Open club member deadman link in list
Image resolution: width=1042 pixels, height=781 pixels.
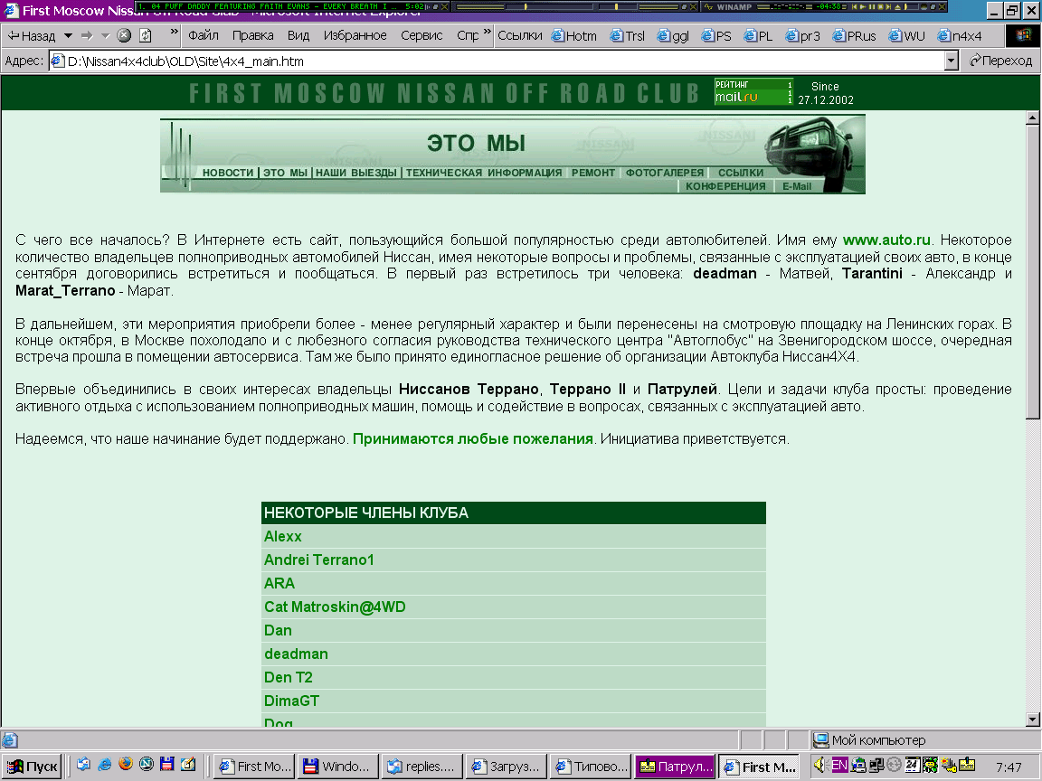(296, 654)
